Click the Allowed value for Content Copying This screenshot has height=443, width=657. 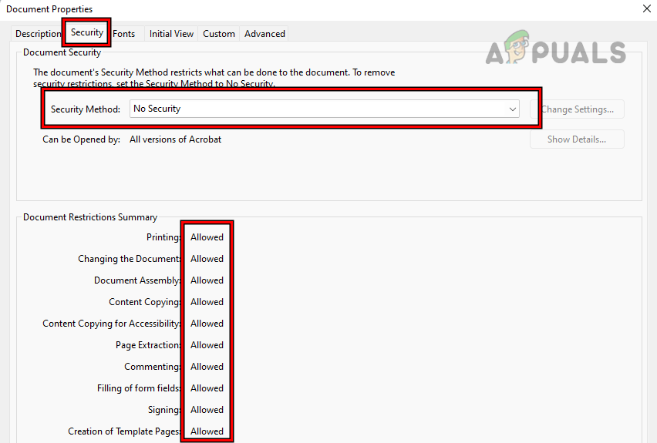(207, 302)
